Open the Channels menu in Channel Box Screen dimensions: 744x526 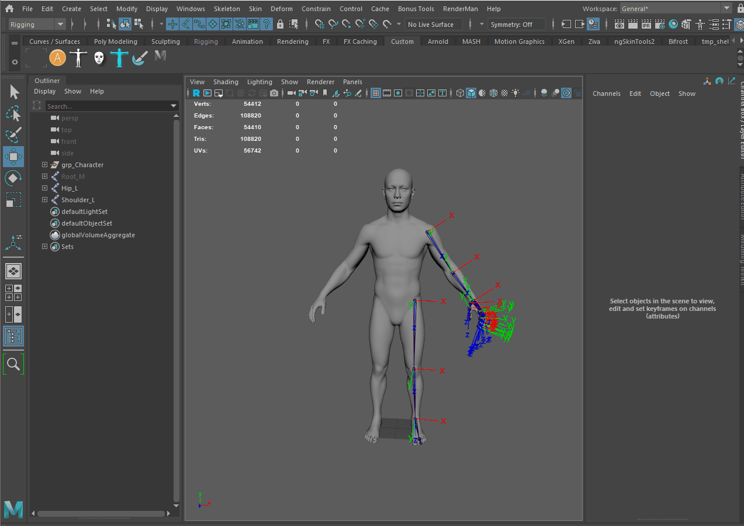[607, 94]
